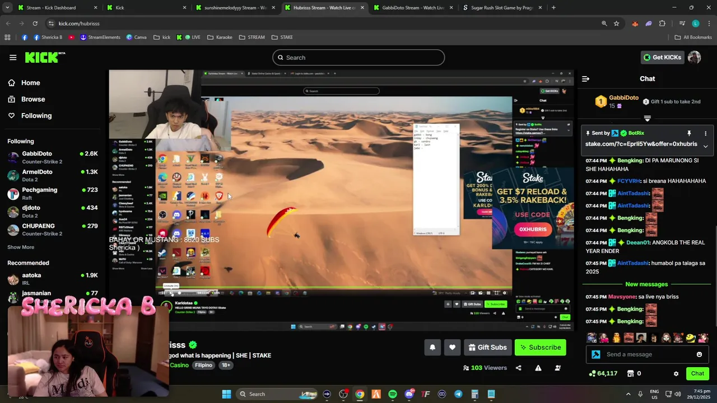Open the Kick hamburger sidebar menu

pos(13,57)
